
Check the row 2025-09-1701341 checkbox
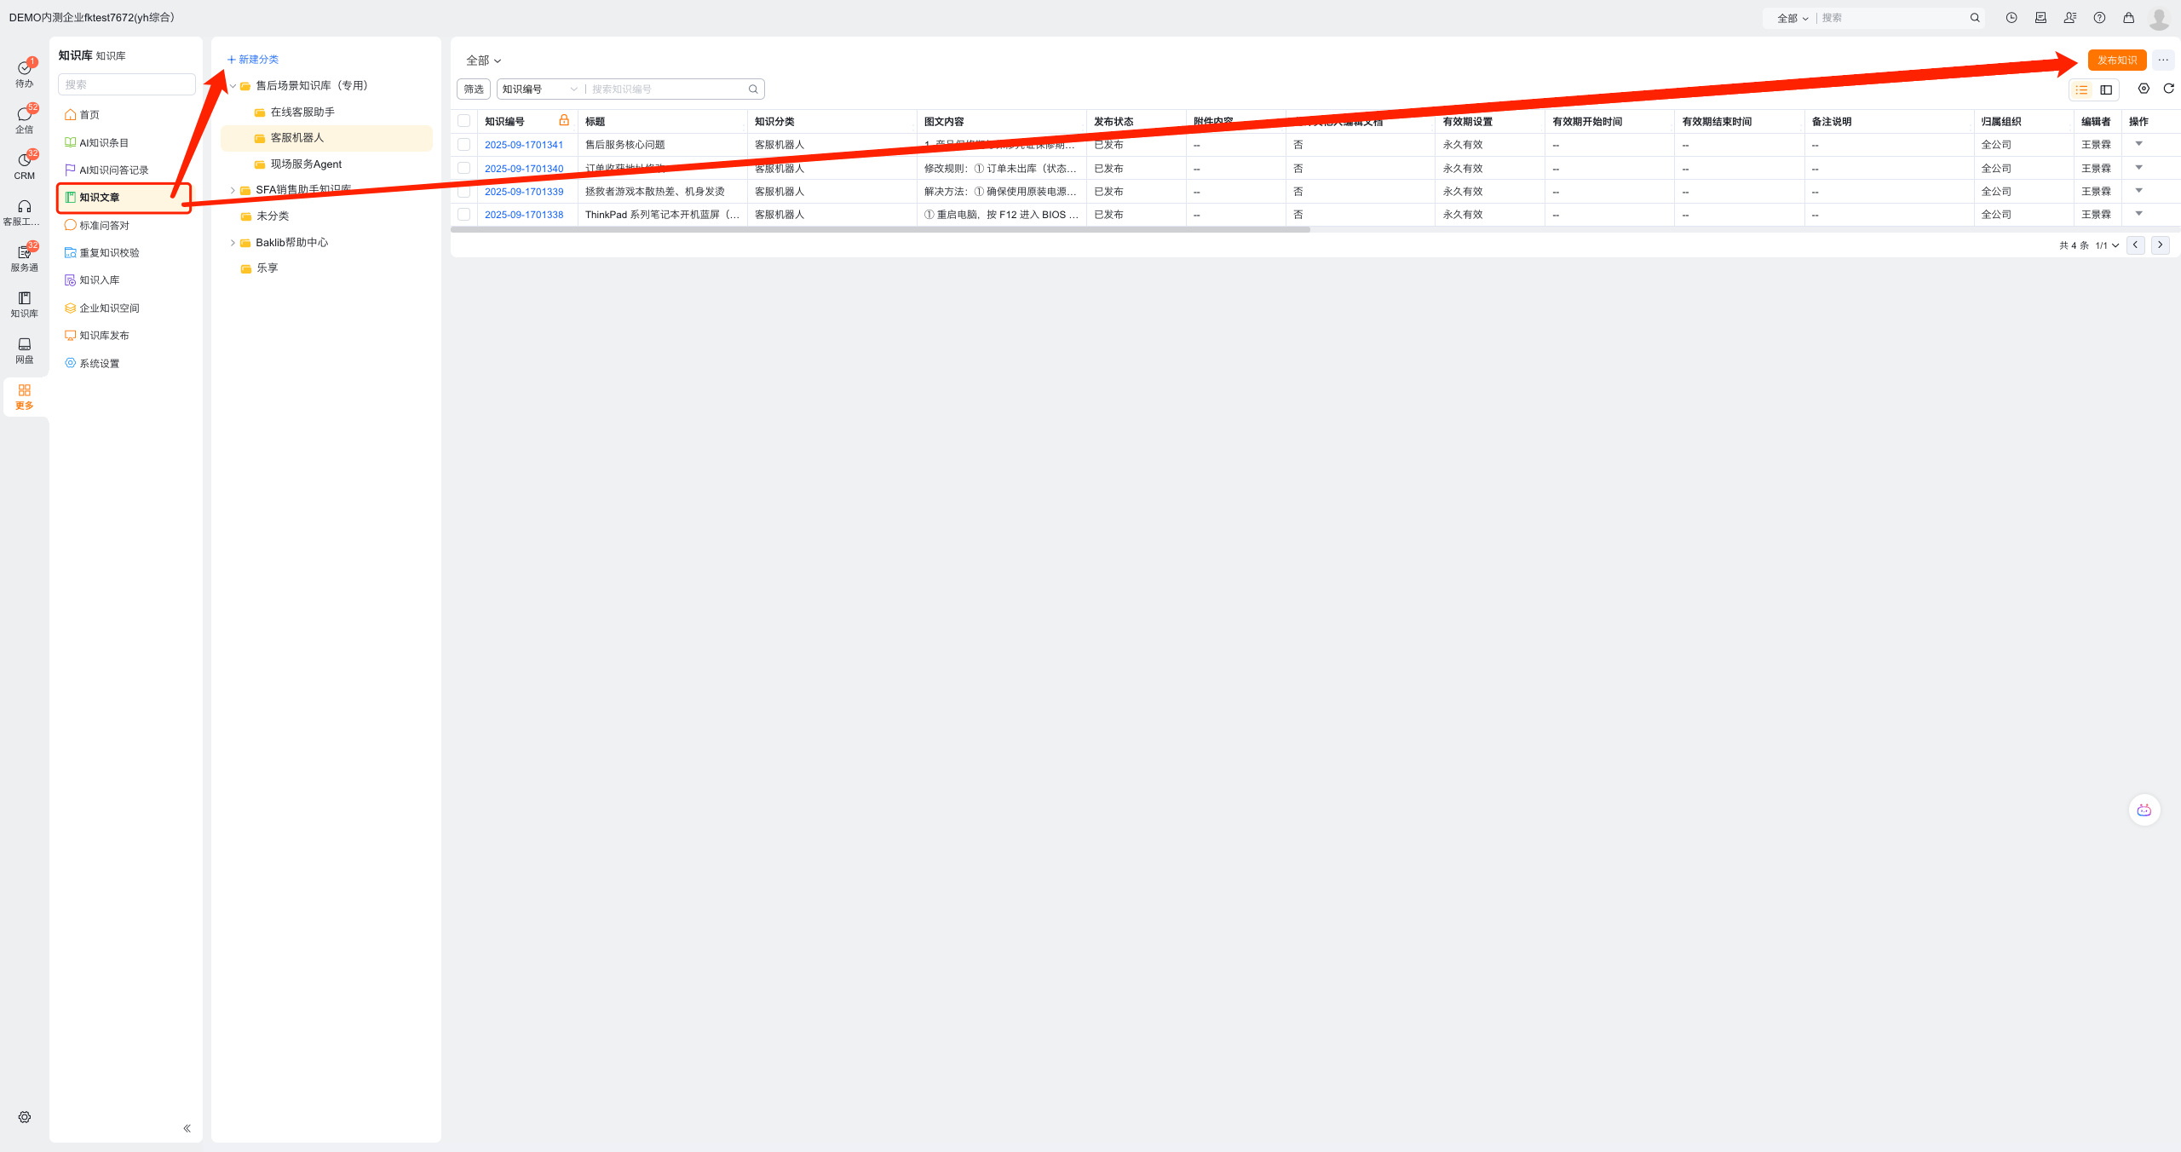pos(464,145)
